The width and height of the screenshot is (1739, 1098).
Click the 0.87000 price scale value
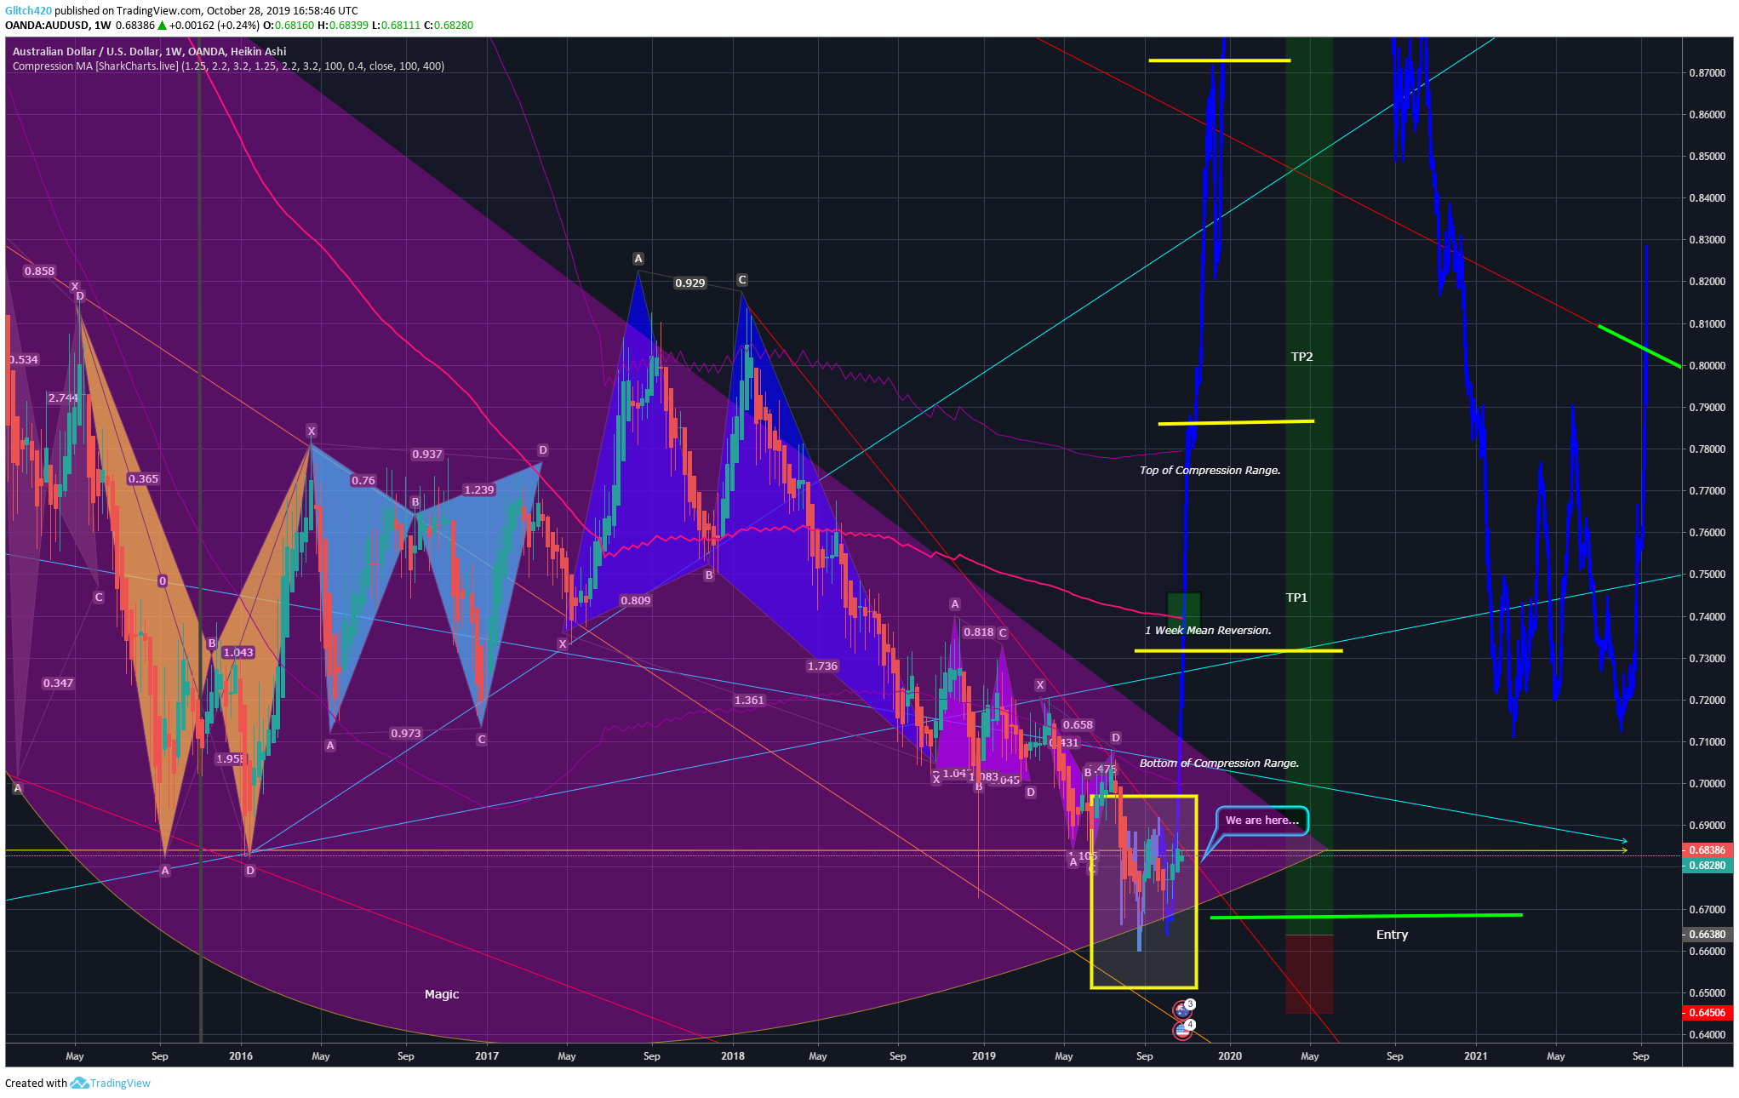1708,73
